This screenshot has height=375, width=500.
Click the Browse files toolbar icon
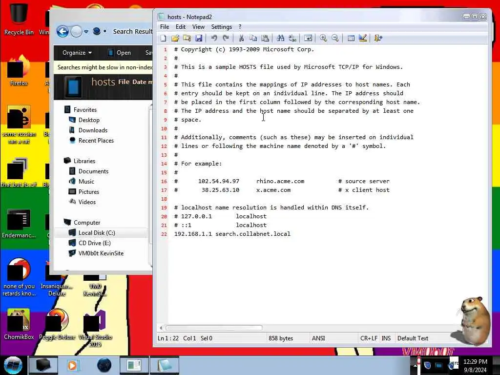coord(187,38)
